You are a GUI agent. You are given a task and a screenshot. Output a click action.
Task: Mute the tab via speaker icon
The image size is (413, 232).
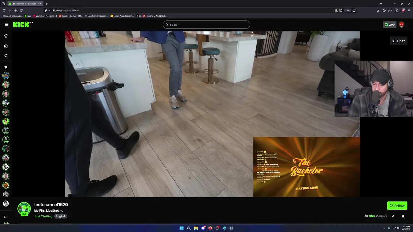[x=14, y=4]
